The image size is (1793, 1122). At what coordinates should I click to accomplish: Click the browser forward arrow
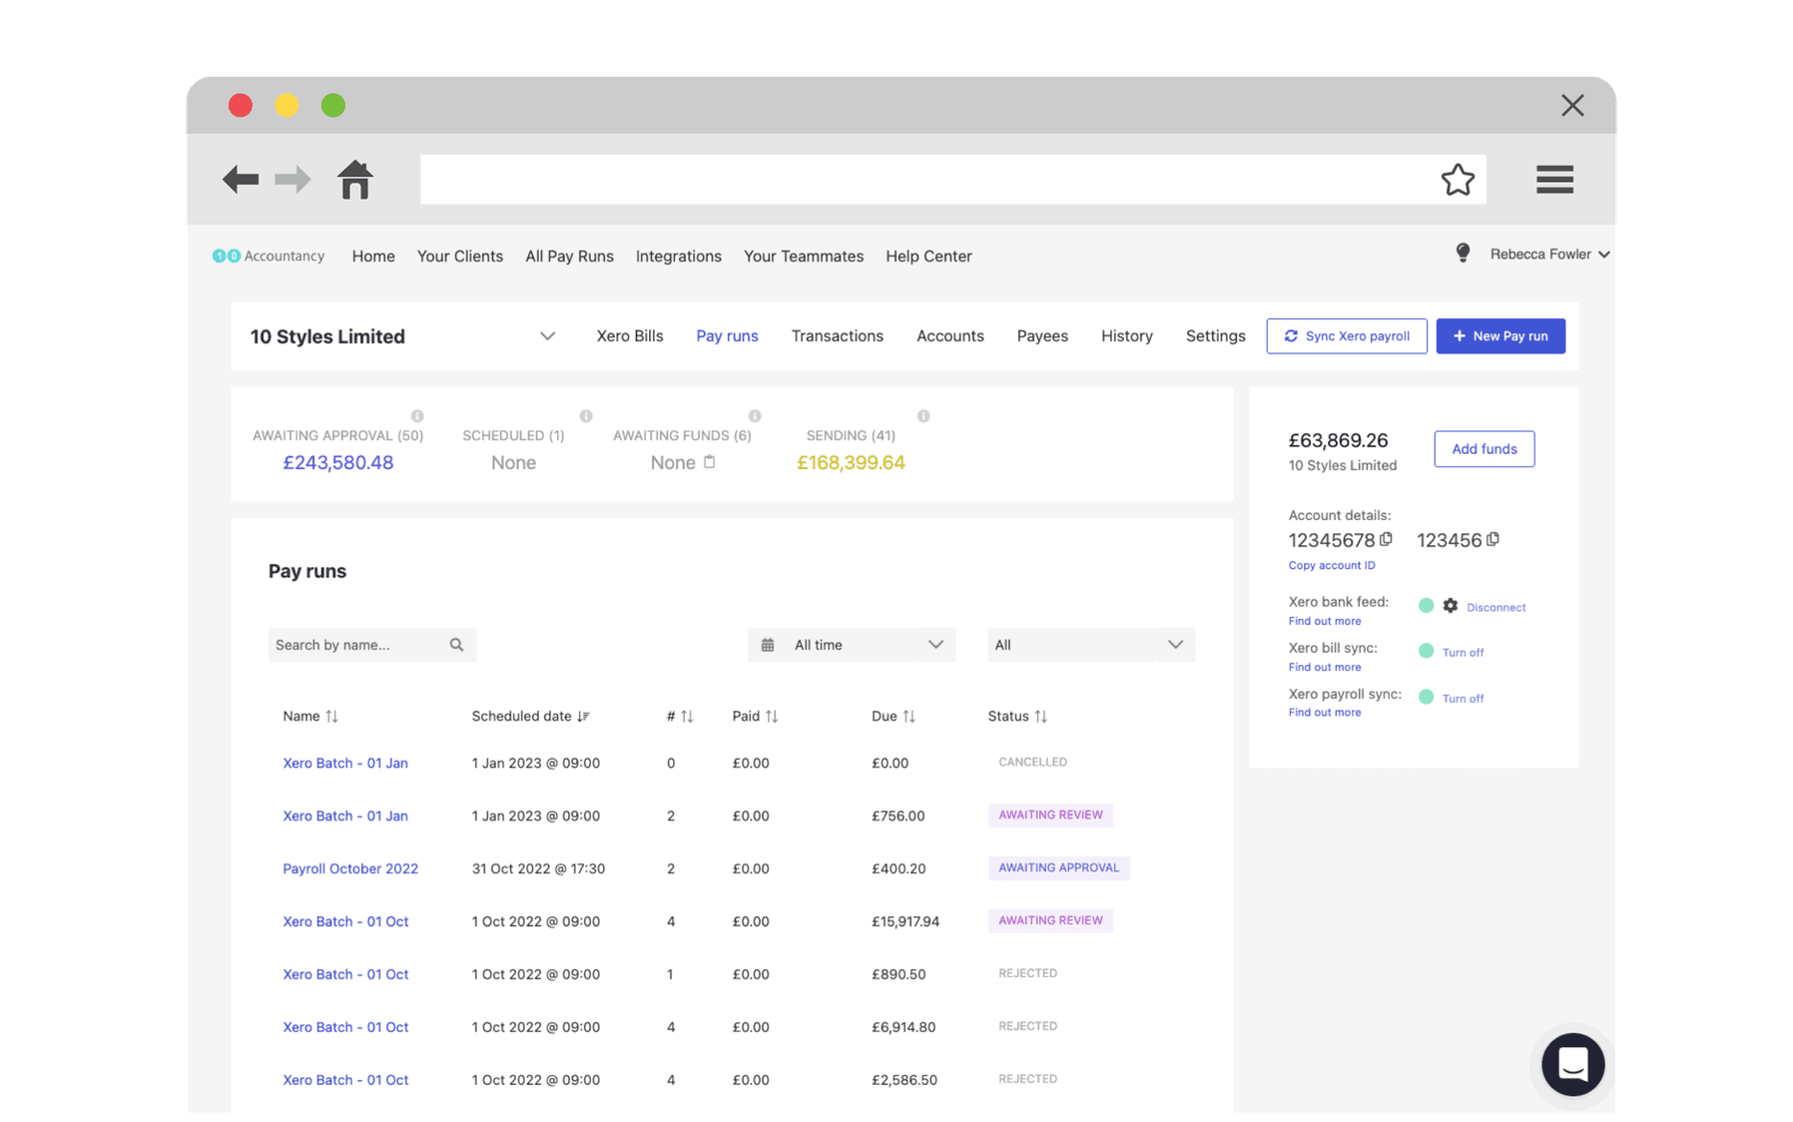click(293, 180)
